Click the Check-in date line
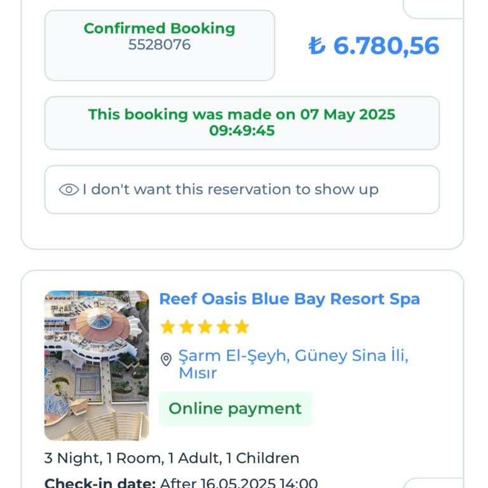The image size is (488, 488). (x=180, y=483)
